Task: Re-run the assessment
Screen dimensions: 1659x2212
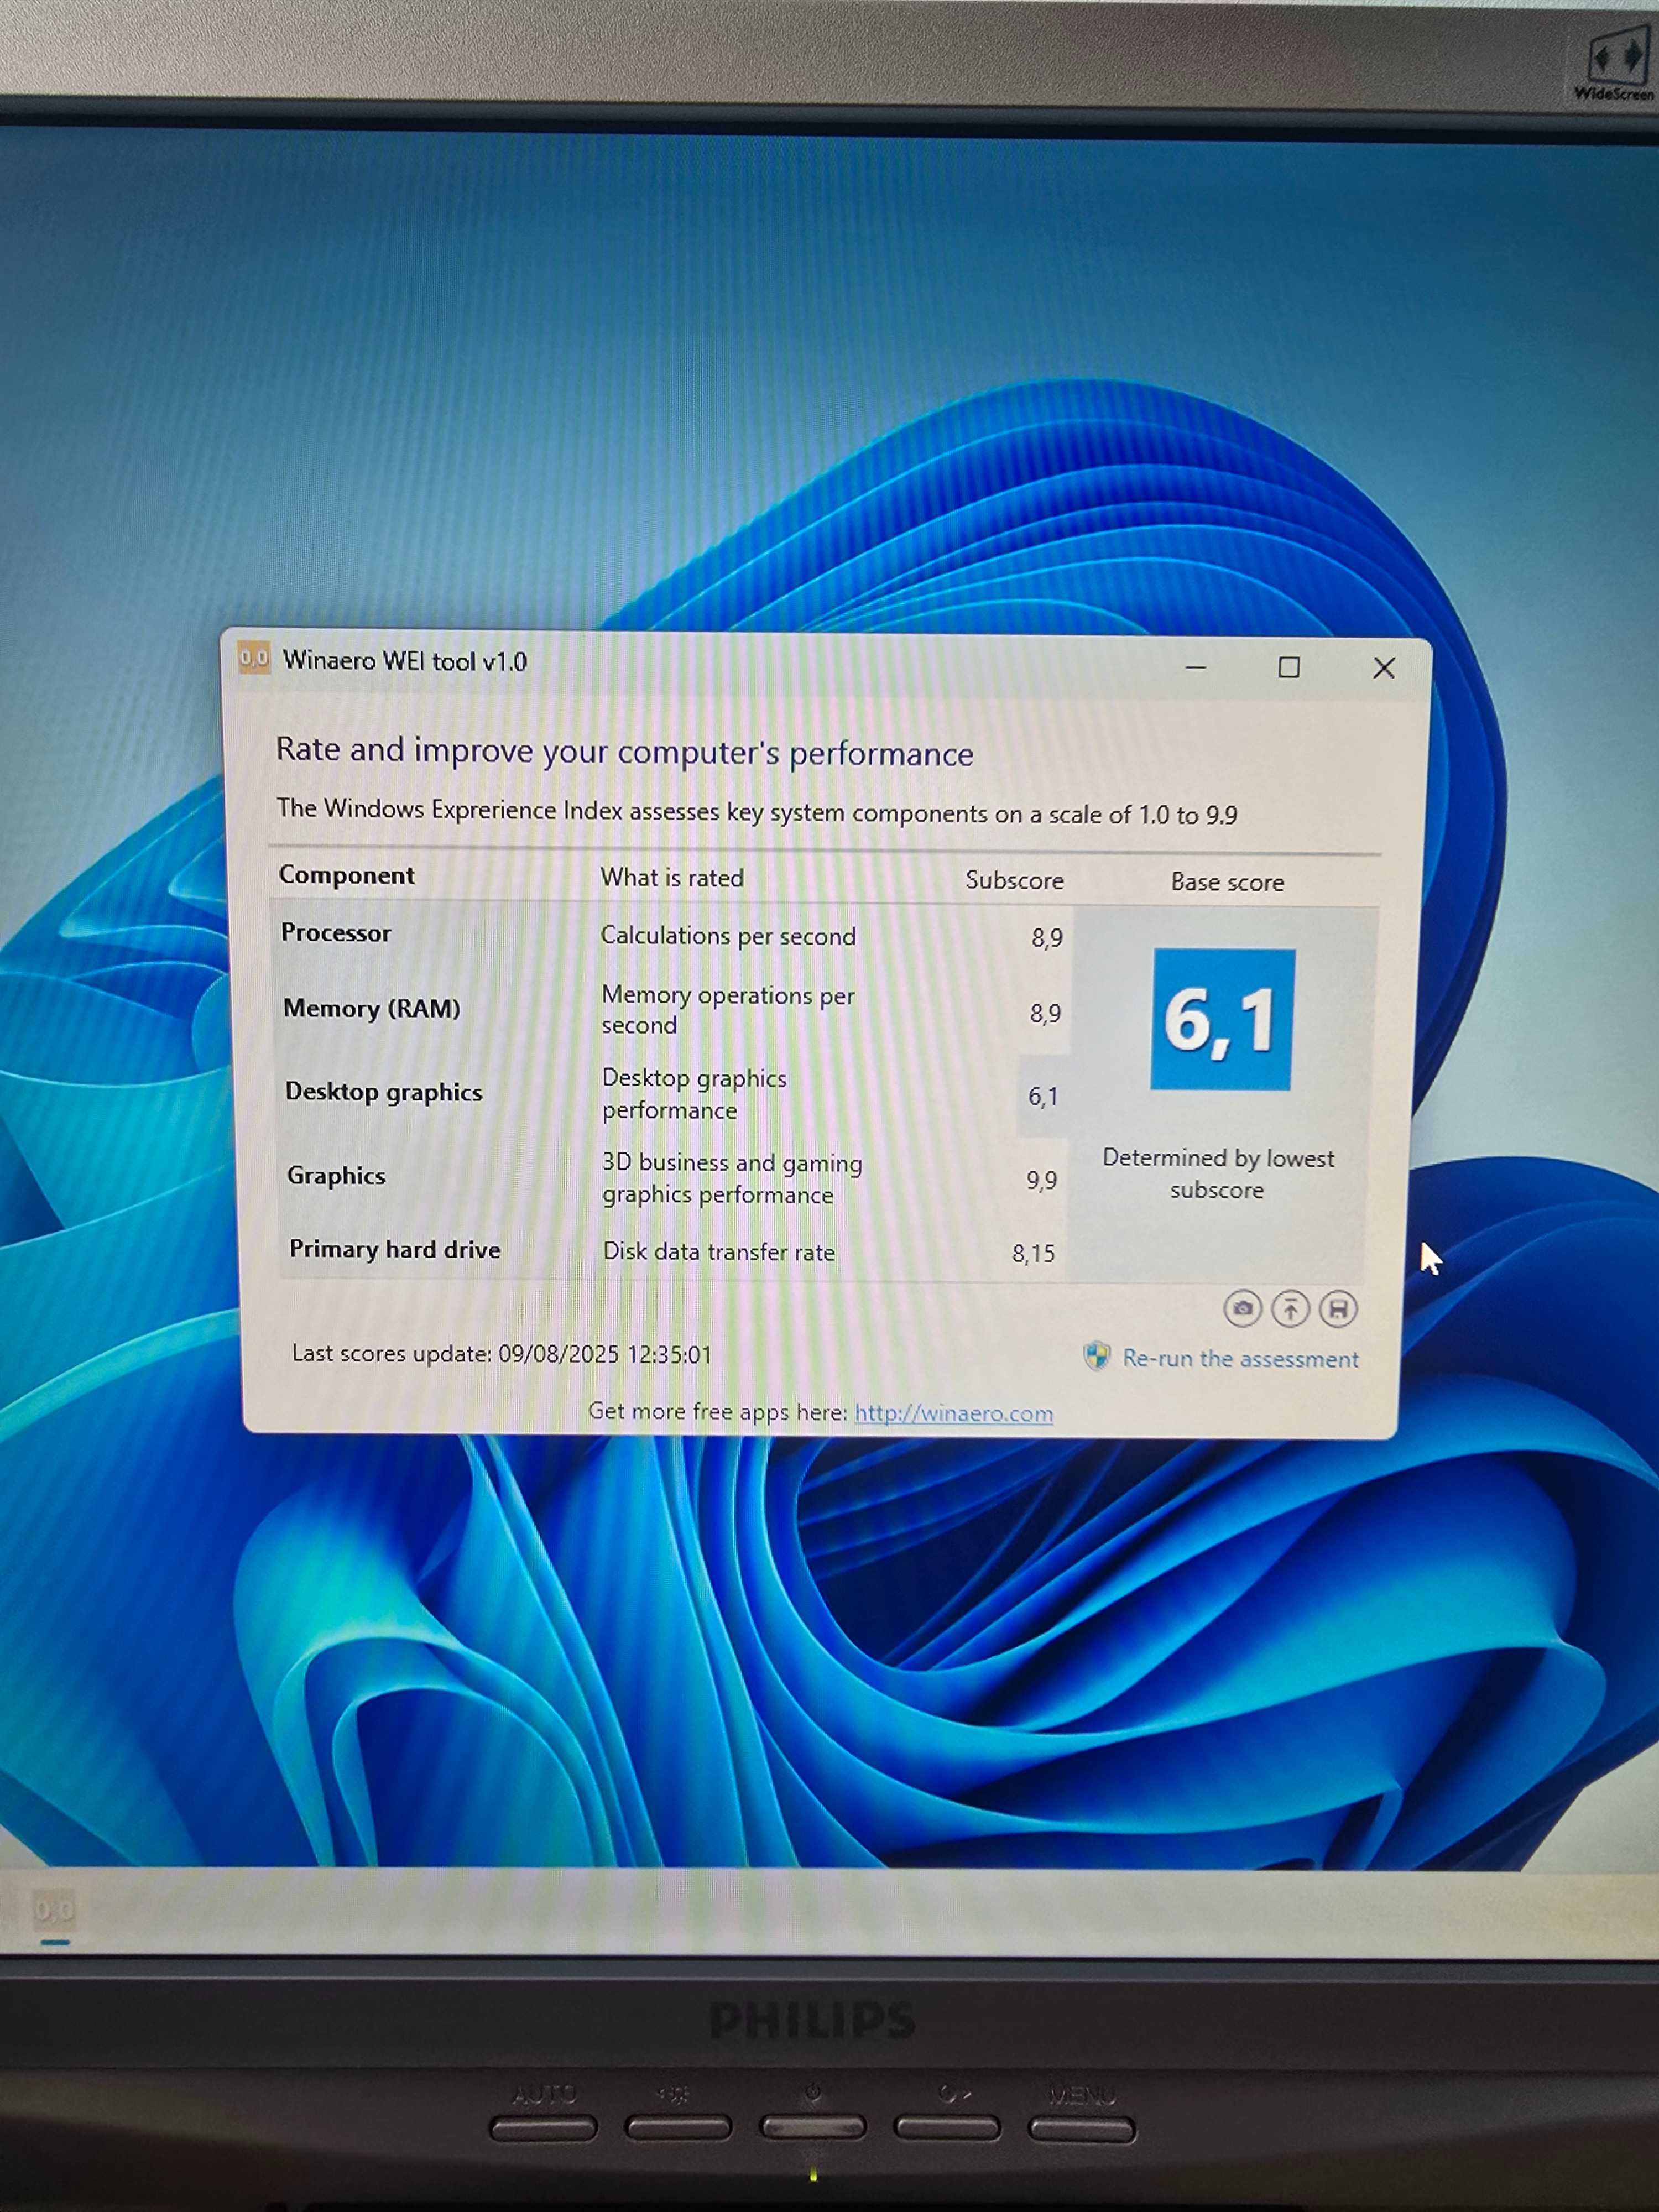Action: [x=1240, y=1358]
